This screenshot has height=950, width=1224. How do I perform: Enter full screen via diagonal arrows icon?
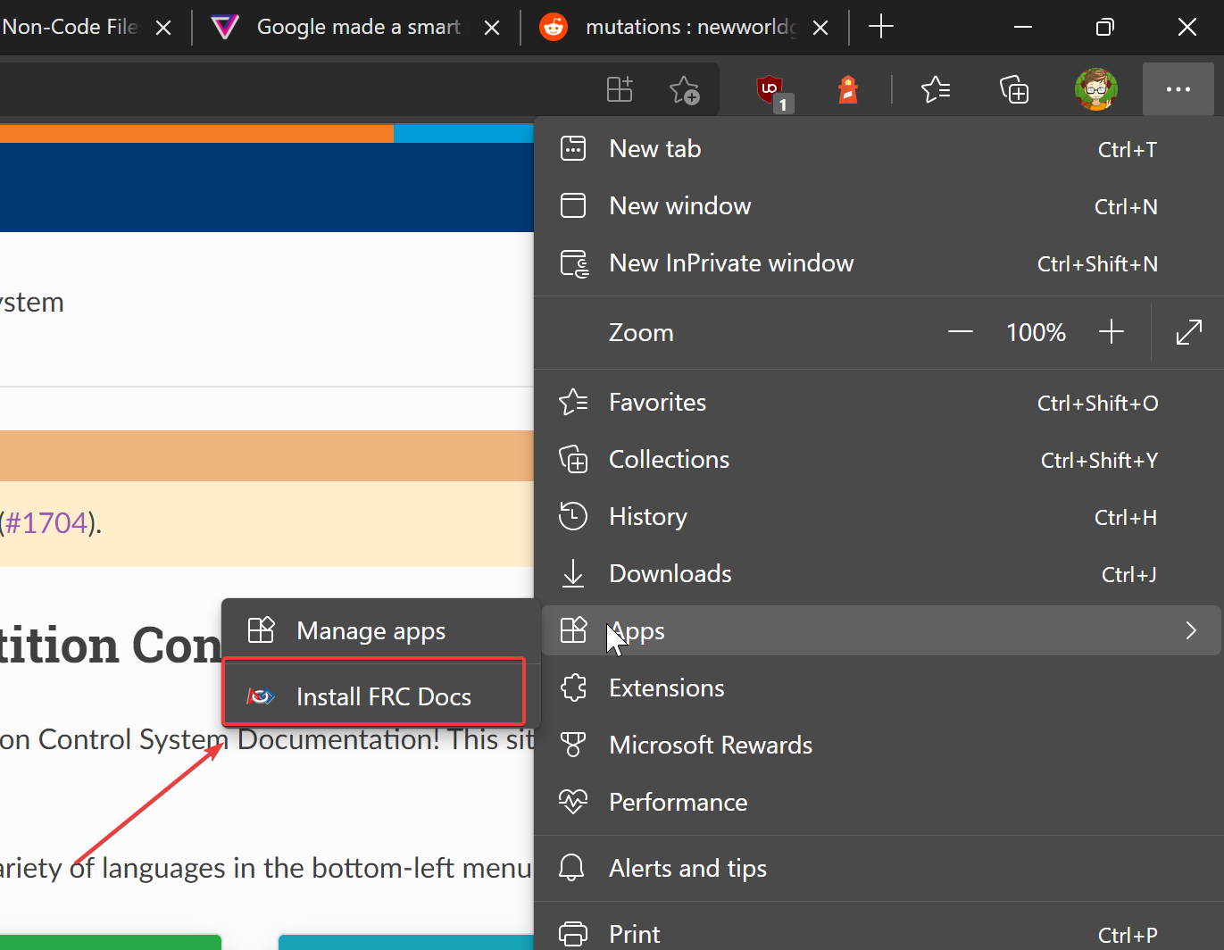tap(1189, 331)
